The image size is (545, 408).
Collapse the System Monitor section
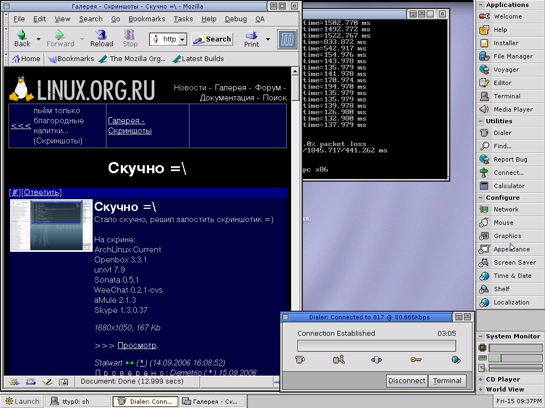(481, 336)
